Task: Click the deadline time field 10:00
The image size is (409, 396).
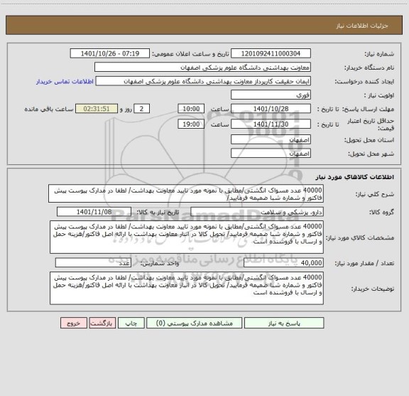Action: [x=191, y=109]
